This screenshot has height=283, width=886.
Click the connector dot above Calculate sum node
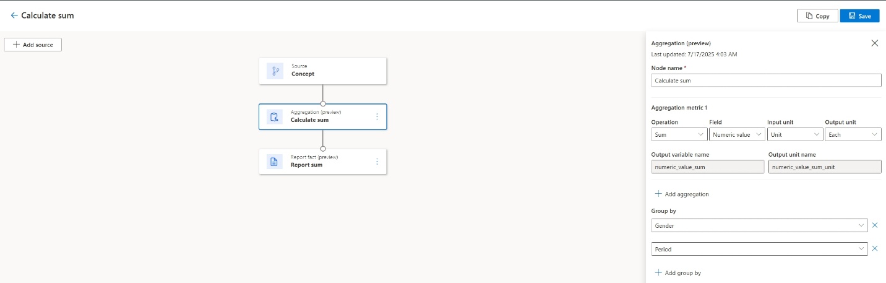point(323,104)
